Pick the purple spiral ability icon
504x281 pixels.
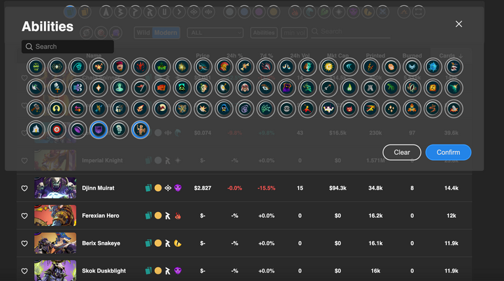point(245,109)
